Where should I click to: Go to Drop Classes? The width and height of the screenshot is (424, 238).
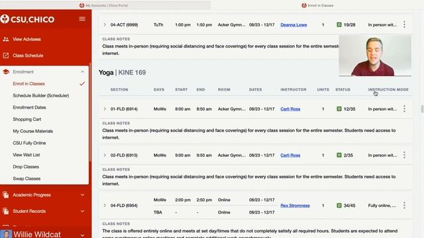[26, 167]
